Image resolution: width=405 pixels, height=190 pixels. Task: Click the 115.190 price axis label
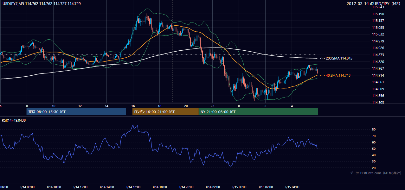pyautogui.click(x=378, y=14)
